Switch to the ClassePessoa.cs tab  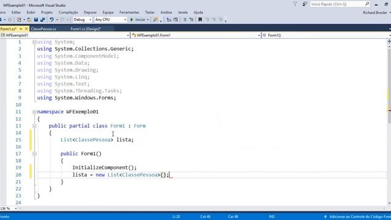pyautogui.click(x=43, y=29)
